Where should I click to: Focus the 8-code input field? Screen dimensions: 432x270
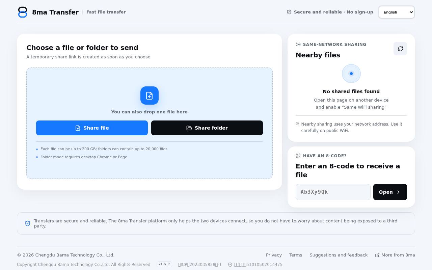click(333, 192)
